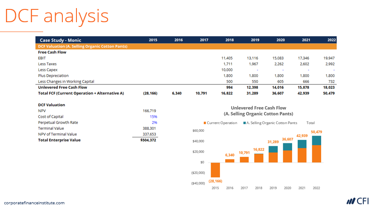Click the negative 2015 bar in chart
Viewport: 372px width, 209px height.
[x=215, y=170]
